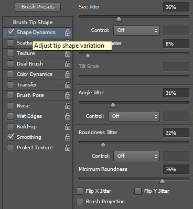Toggle the lock icon for Dual Brush

[x=68, y=64]
